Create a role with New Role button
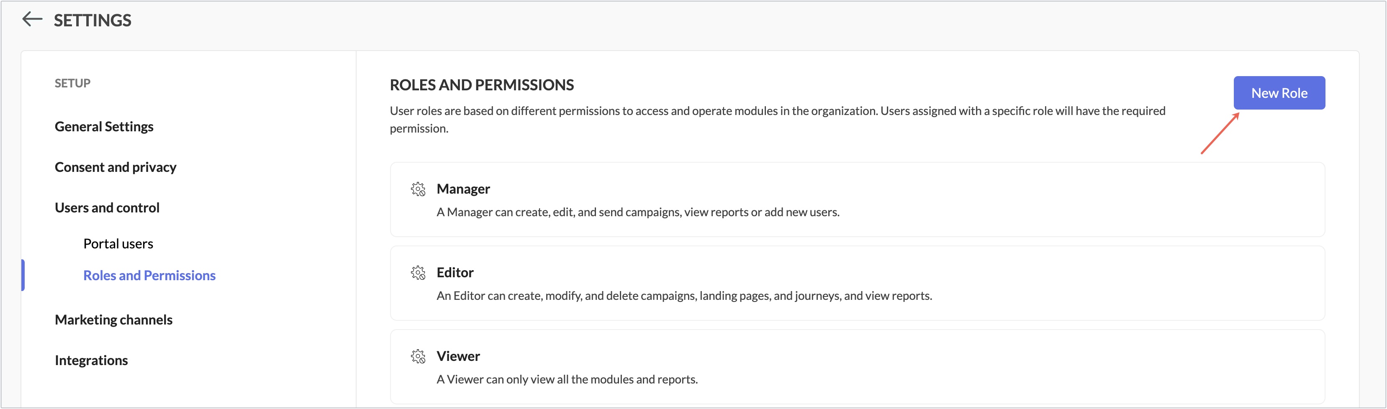Screen dimensions: 1387x409 coord(1279,93)
